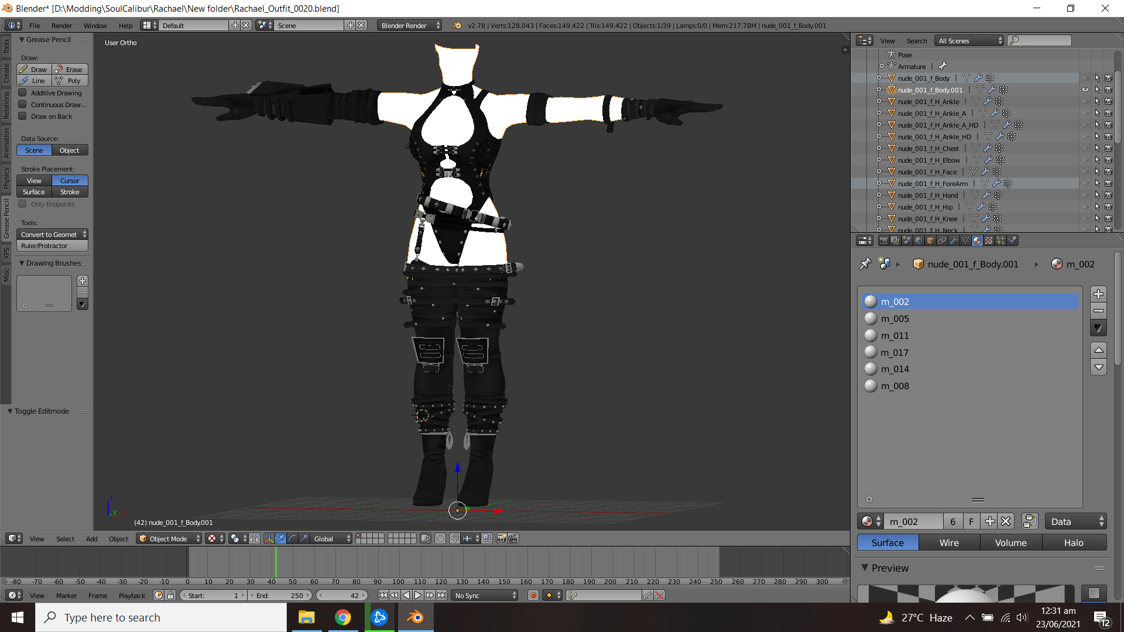Set stroke placement to Surface
1124x632 pixels.
pos(34,192)
